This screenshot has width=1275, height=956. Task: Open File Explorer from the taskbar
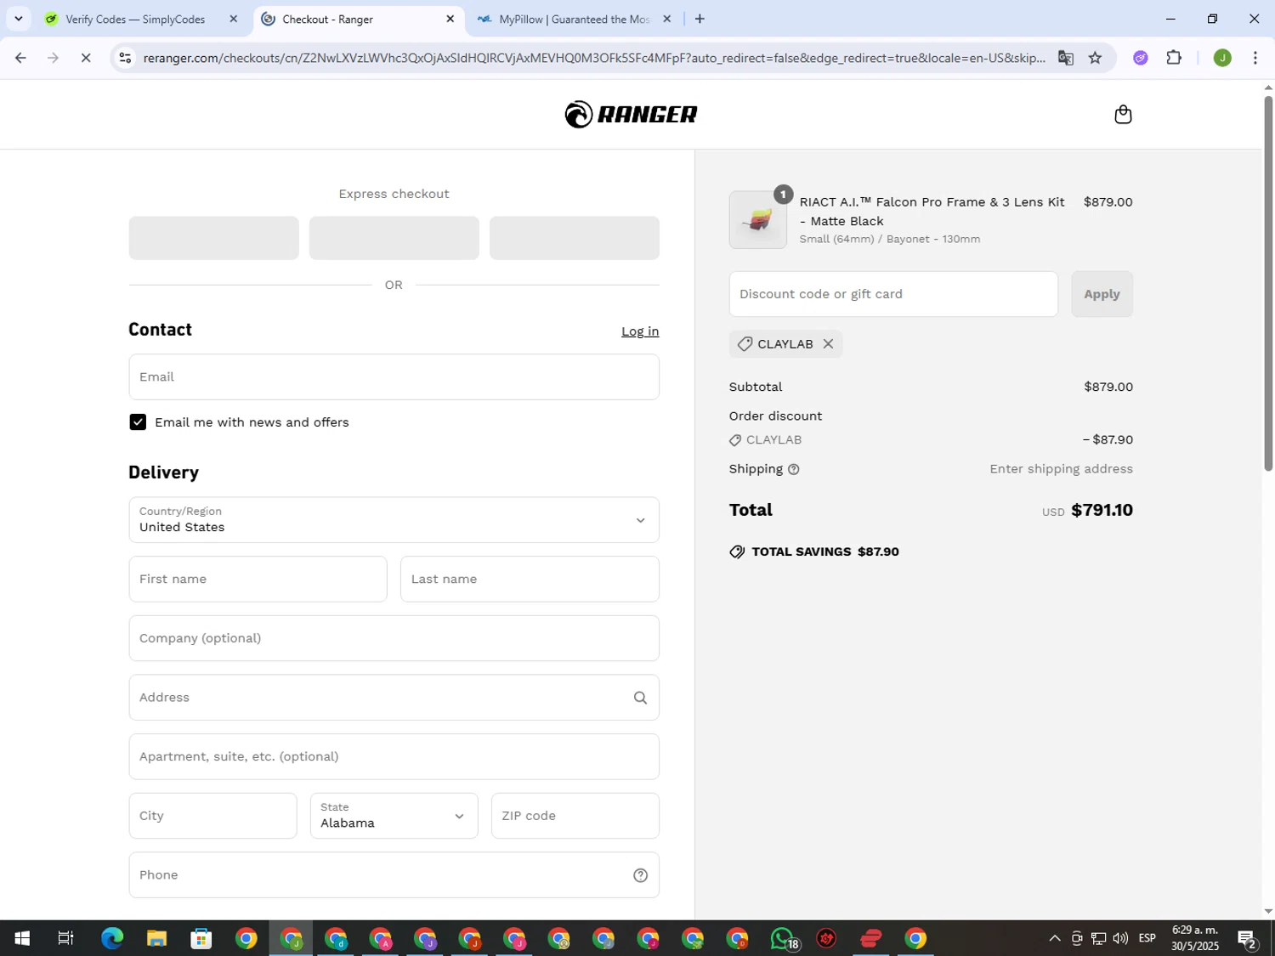(156, 938)
